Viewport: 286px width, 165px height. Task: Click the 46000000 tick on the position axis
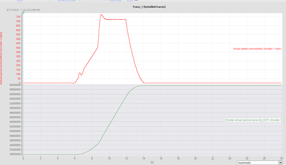point(15,117)
